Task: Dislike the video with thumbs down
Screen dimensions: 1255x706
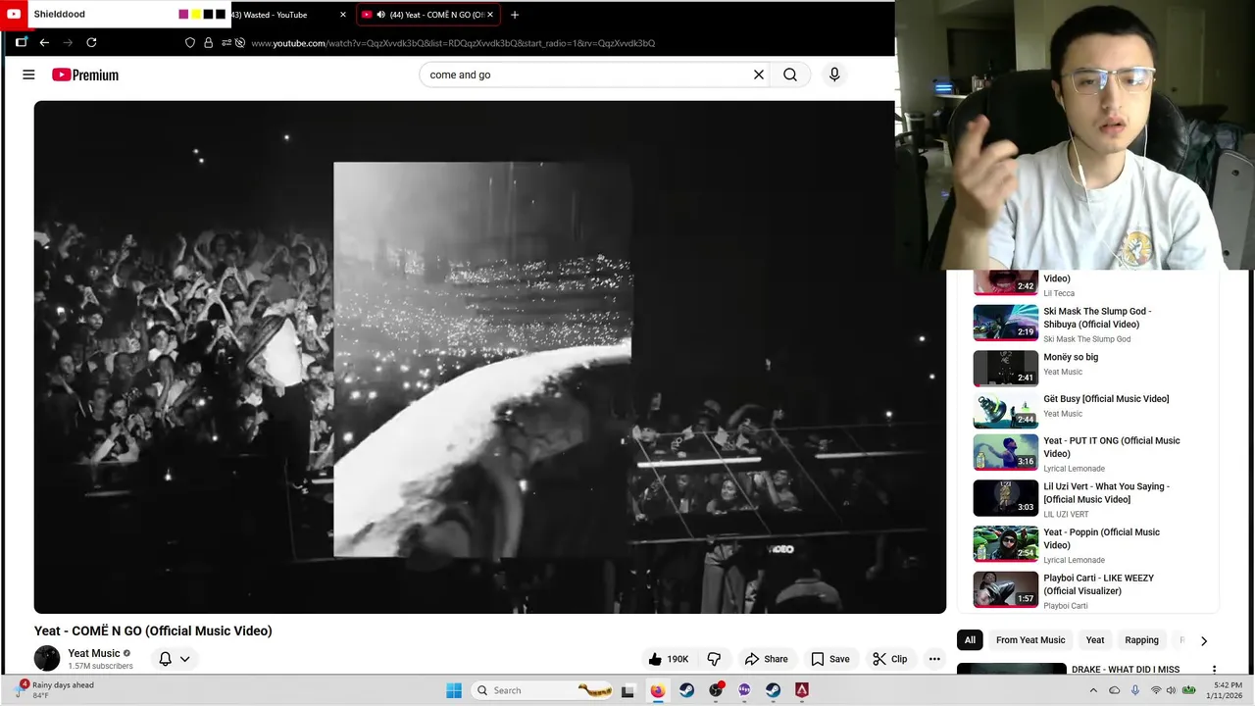Action: (714, 659)
